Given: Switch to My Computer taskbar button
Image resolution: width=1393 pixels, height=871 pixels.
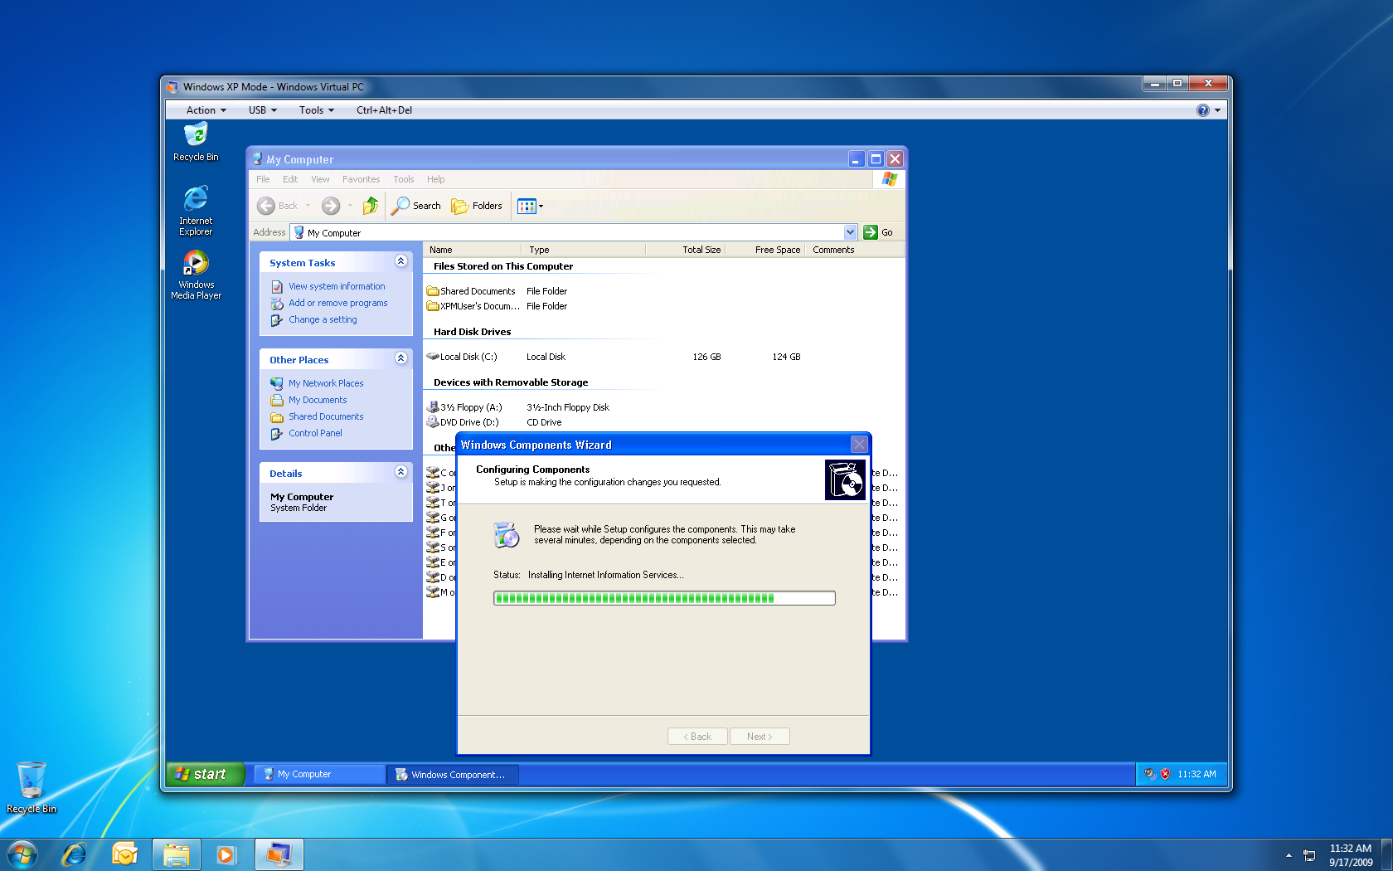Looking at the screenshot, I should [318, 774].
